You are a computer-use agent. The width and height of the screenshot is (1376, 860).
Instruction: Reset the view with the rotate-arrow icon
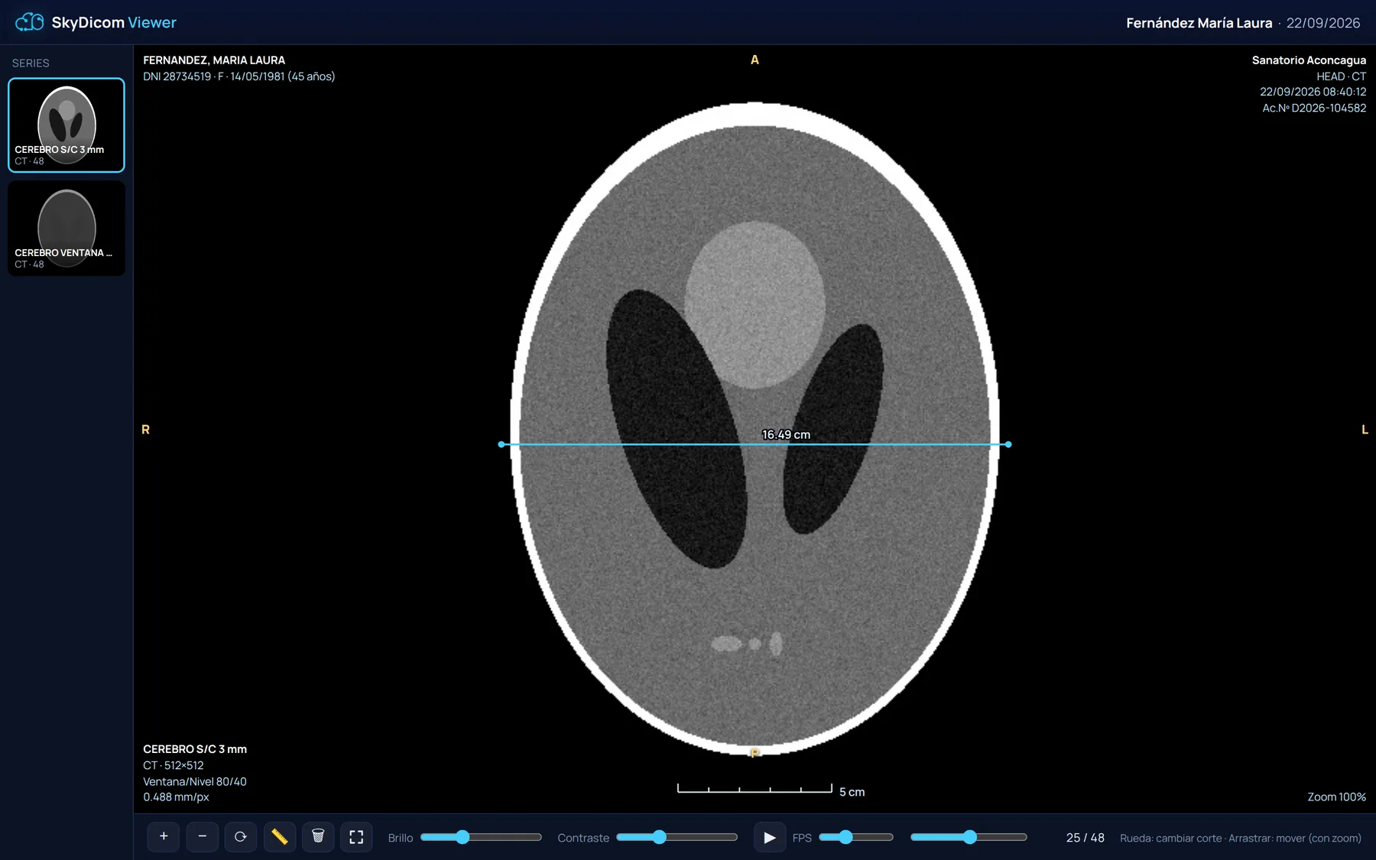point(241,837)
